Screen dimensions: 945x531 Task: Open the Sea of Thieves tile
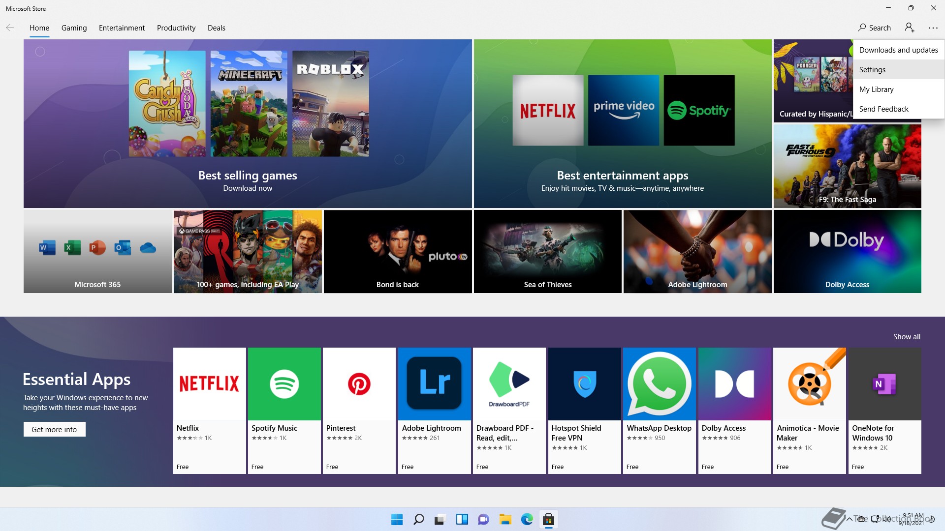click(548, 252)
